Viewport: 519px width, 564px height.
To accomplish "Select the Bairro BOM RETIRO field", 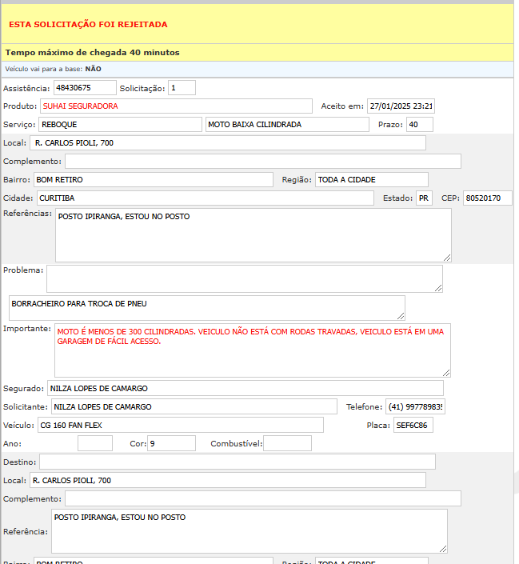I will pos(153,179).
